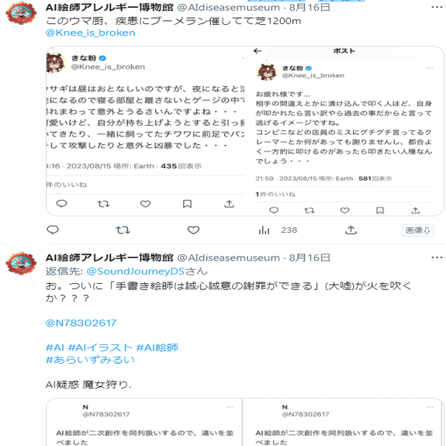Open the left きな粉 screenshot image

[145, 131]
